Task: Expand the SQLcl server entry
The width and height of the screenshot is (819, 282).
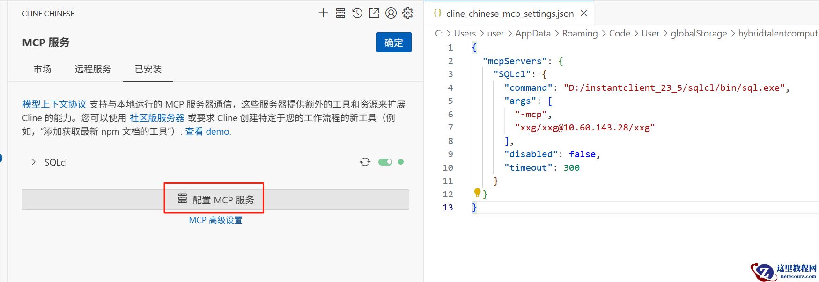Action: point(33,162)
